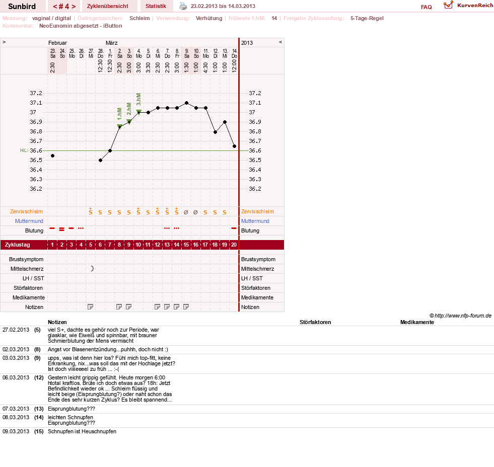The width and height of the screenshot is (494, 467).
Task: Click the heavy bleeding mark on day 2
Action: [x=62, y=229]
